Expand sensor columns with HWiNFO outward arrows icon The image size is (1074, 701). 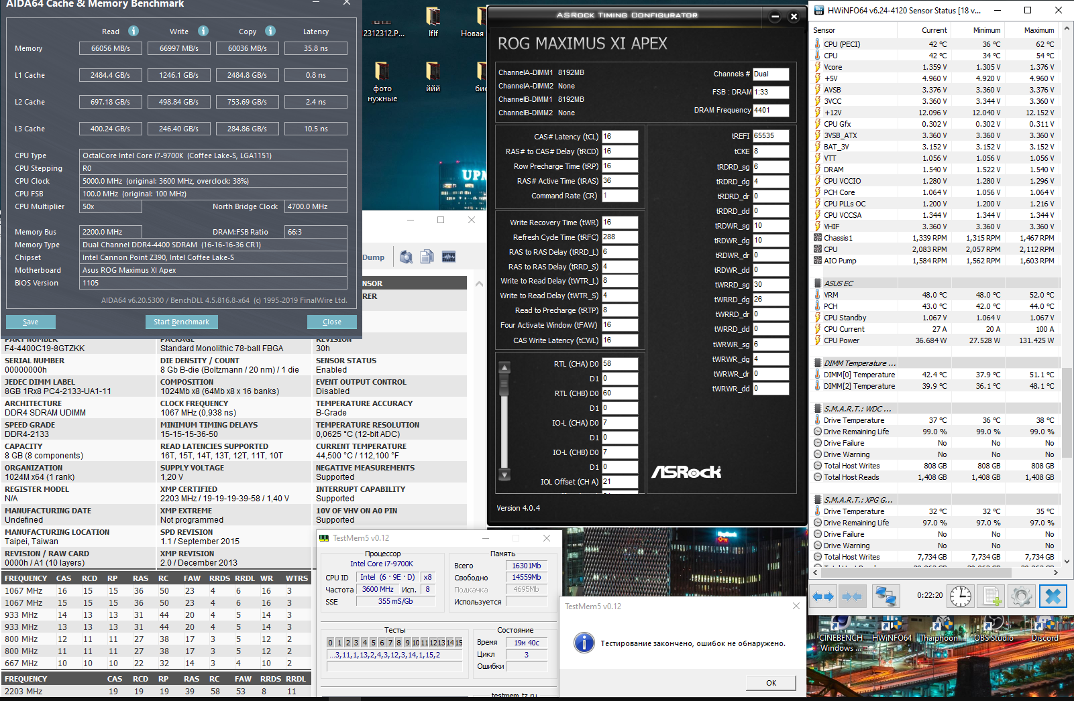823,596
